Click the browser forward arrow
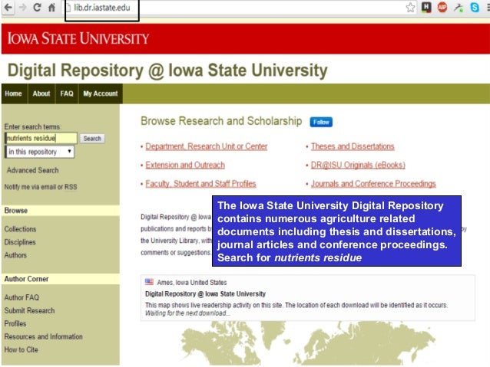Viewport: 490px width, 367px height. [x=22, y=7]
